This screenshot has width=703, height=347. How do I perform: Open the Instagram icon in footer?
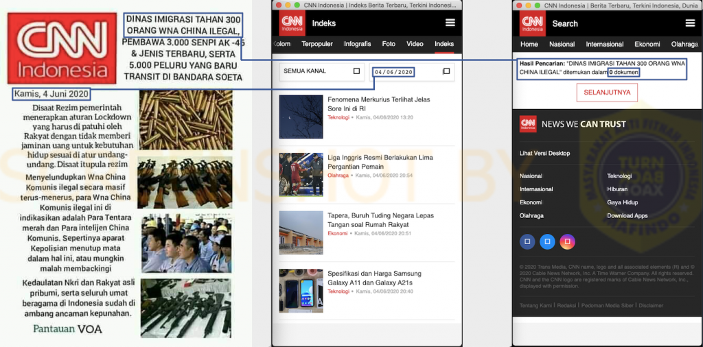pos(567,242)
